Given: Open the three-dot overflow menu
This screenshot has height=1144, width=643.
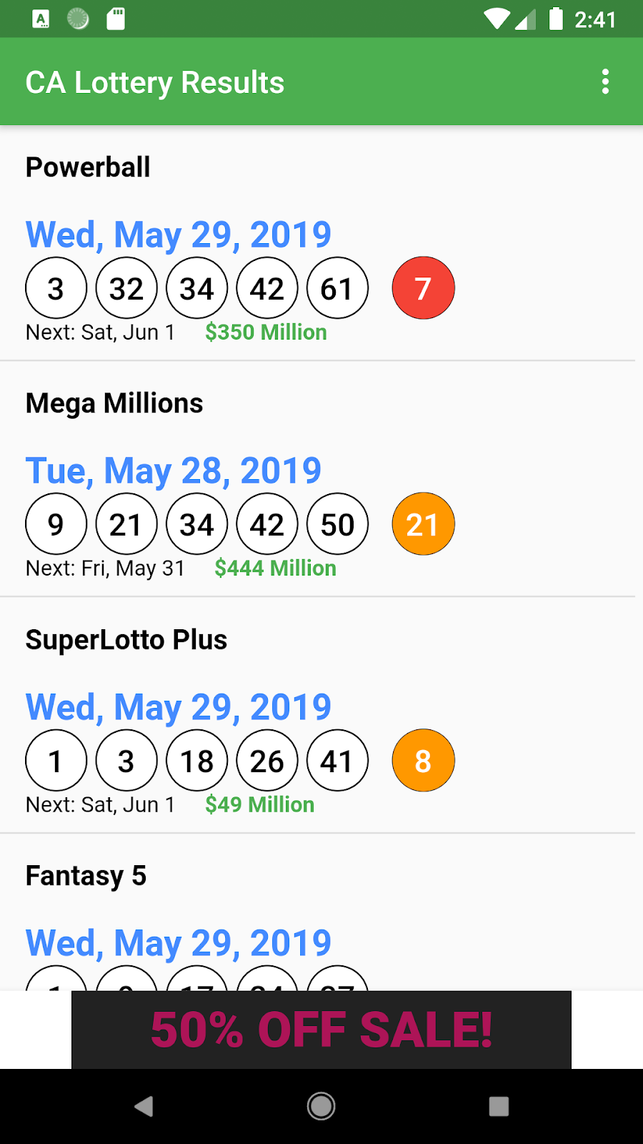Looking at the screenshot, I should point(605,82).
